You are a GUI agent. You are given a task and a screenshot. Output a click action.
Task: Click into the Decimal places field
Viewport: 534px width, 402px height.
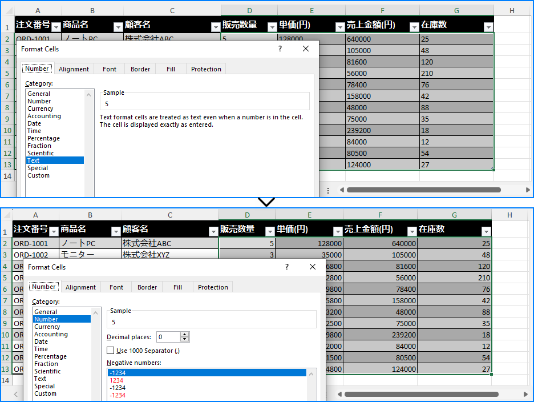[x=169, y=337]
